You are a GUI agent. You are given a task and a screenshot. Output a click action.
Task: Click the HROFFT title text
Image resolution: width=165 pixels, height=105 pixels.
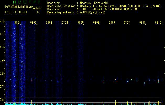click(x=27, y=2)
